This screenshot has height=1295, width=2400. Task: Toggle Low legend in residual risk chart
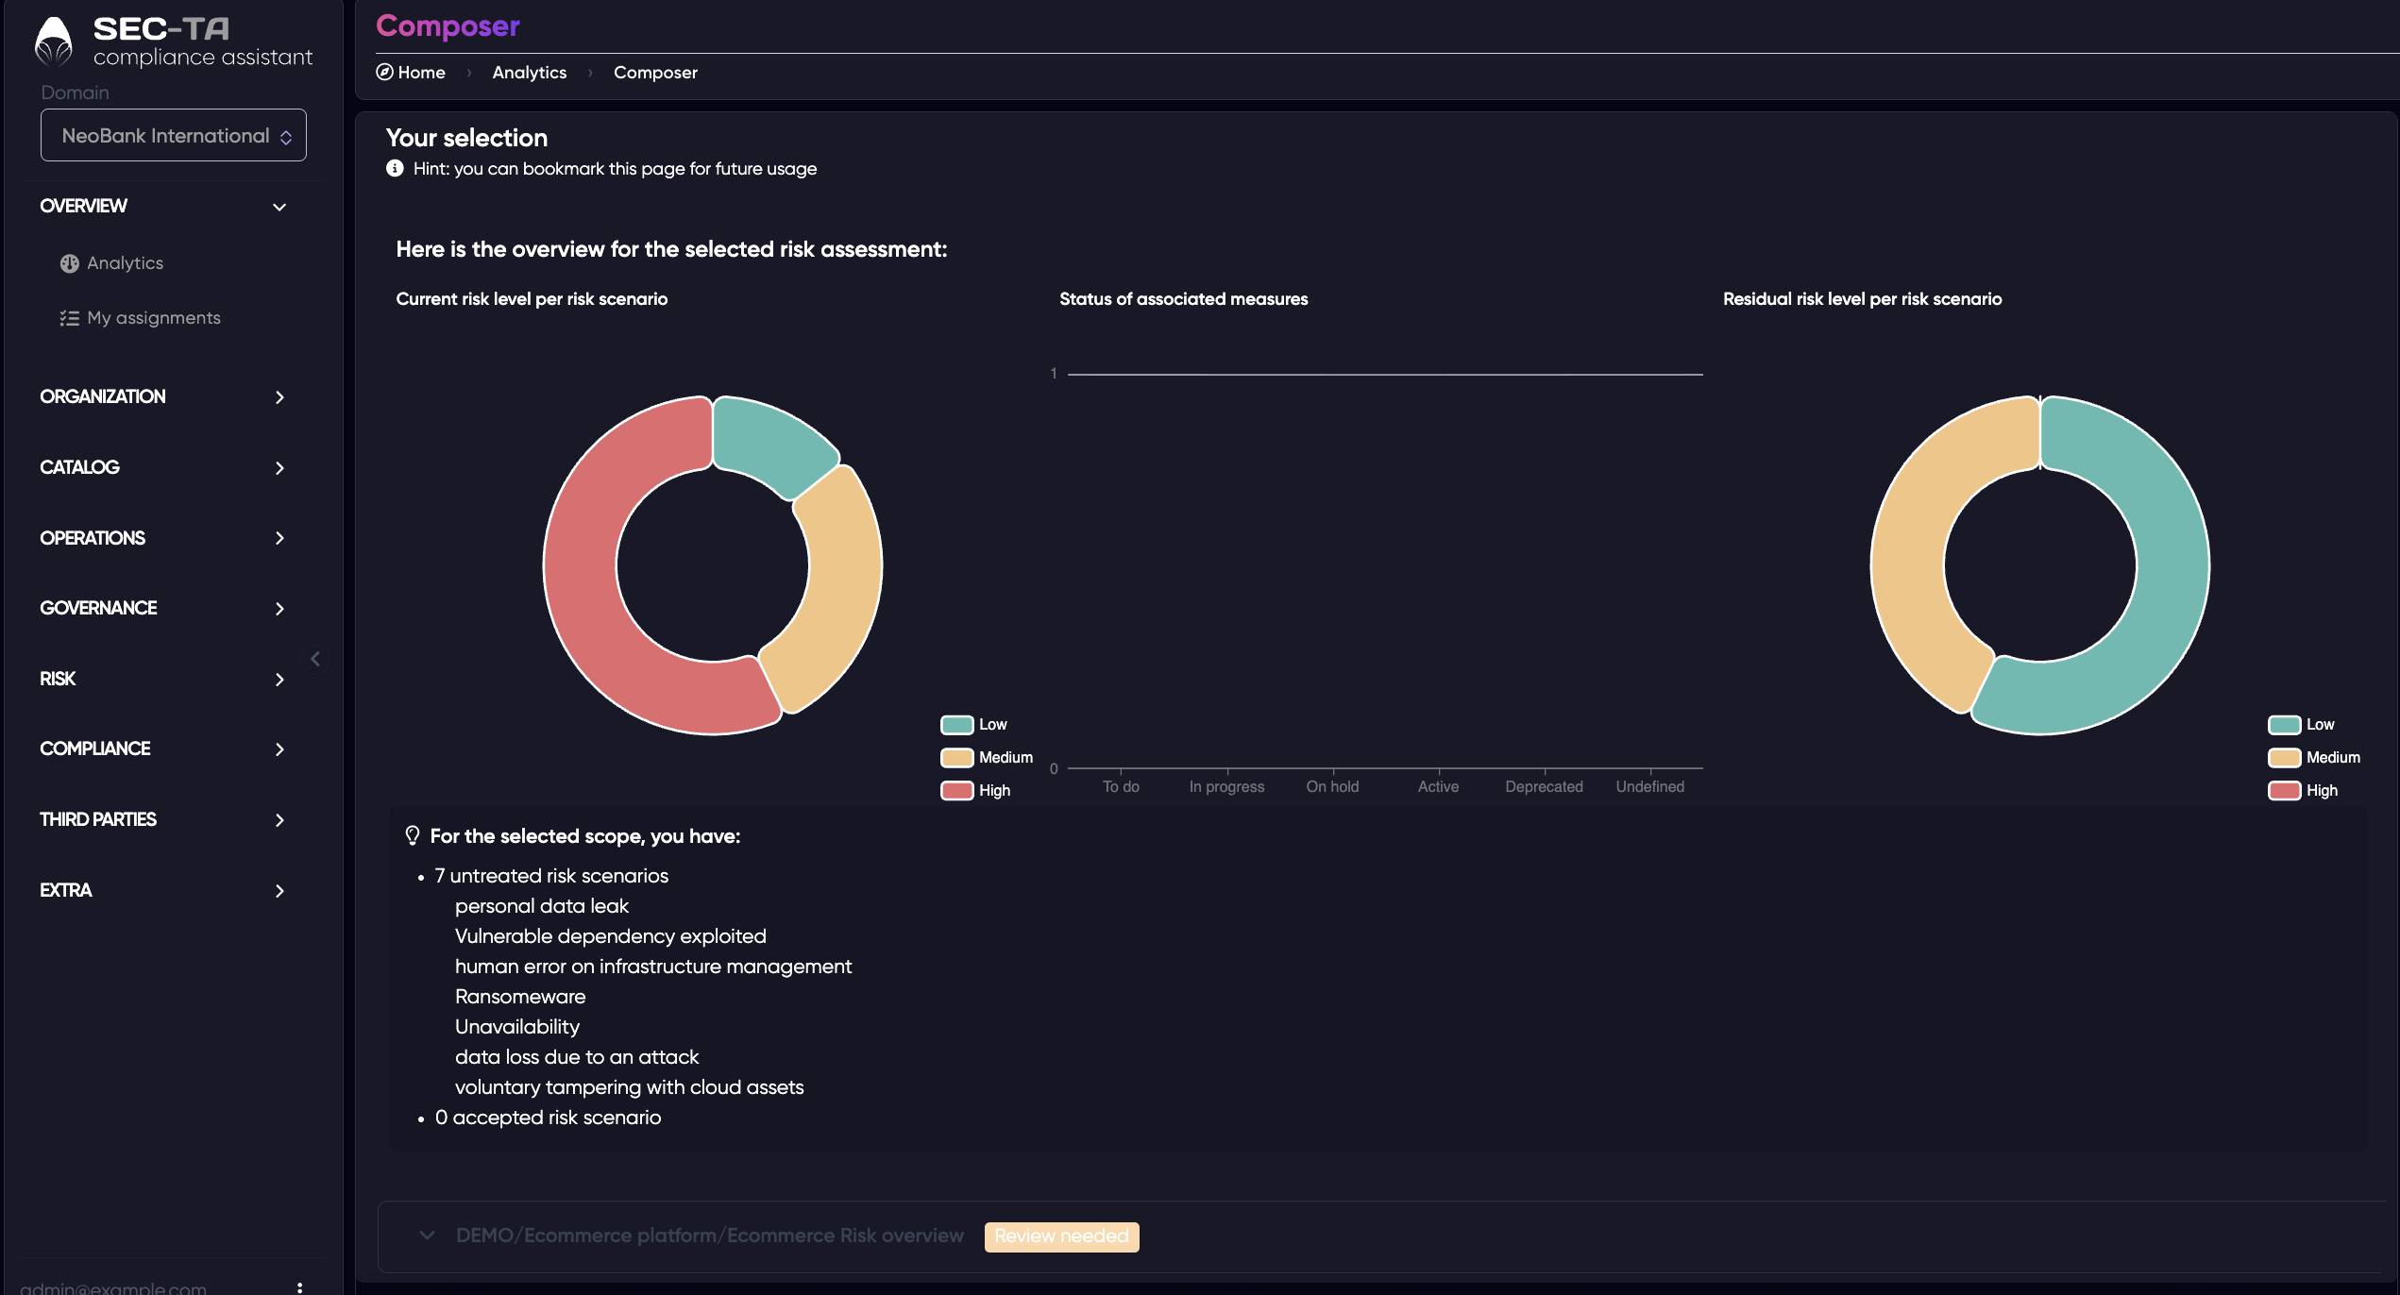point(2301,725)
